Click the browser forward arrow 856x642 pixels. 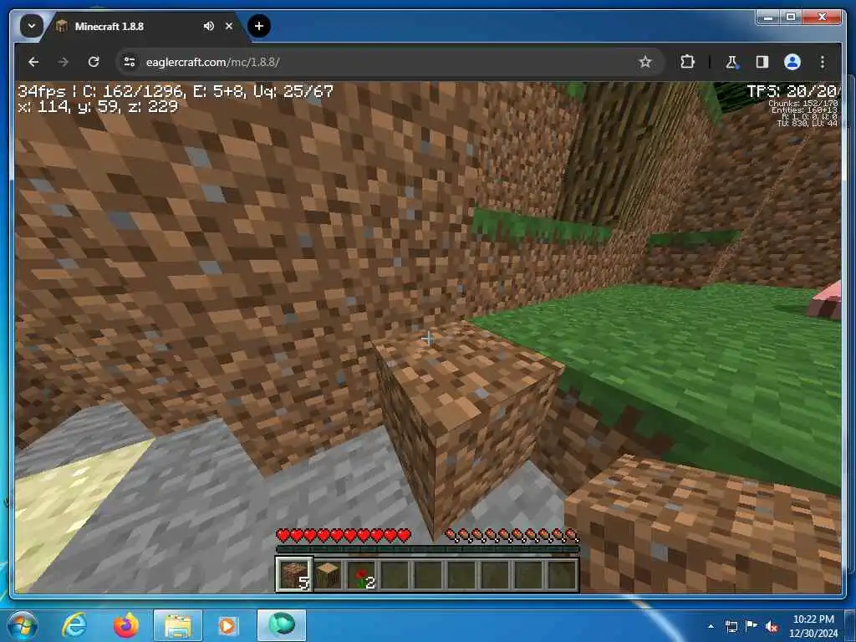click(x=64, y=62)
